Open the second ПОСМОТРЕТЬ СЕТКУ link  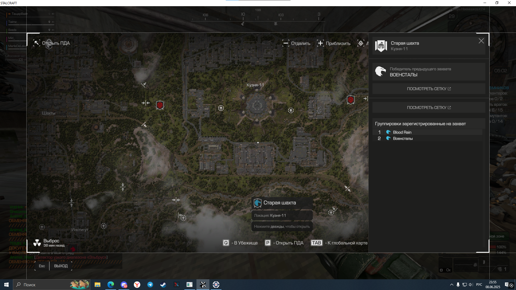pos(429,108)
